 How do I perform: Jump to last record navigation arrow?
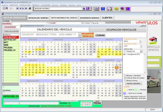pos(26,8)
